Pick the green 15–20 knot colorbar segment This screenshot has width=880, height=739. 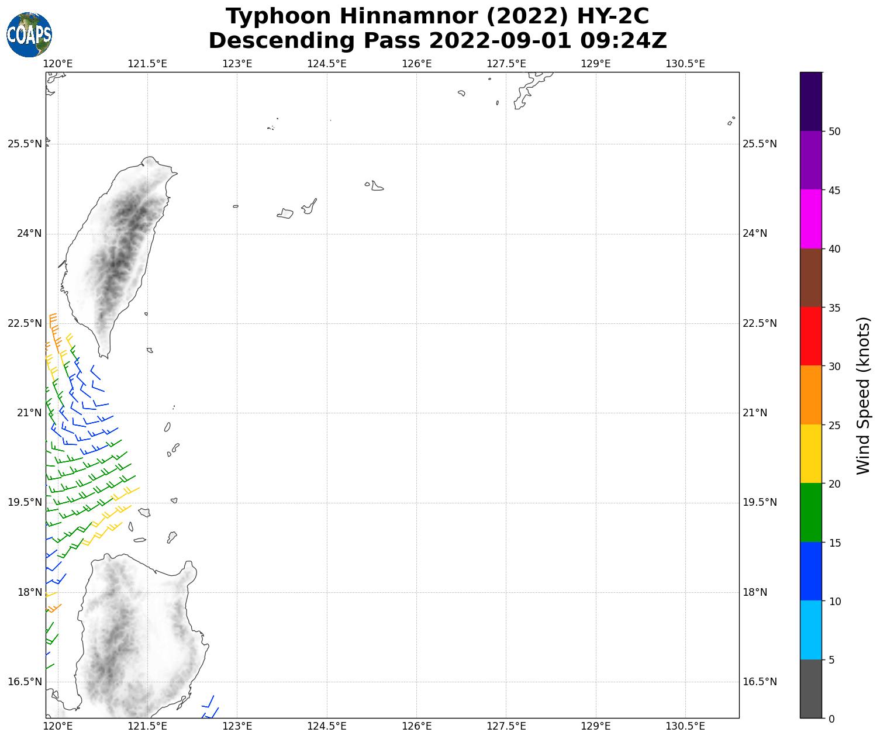810,512
